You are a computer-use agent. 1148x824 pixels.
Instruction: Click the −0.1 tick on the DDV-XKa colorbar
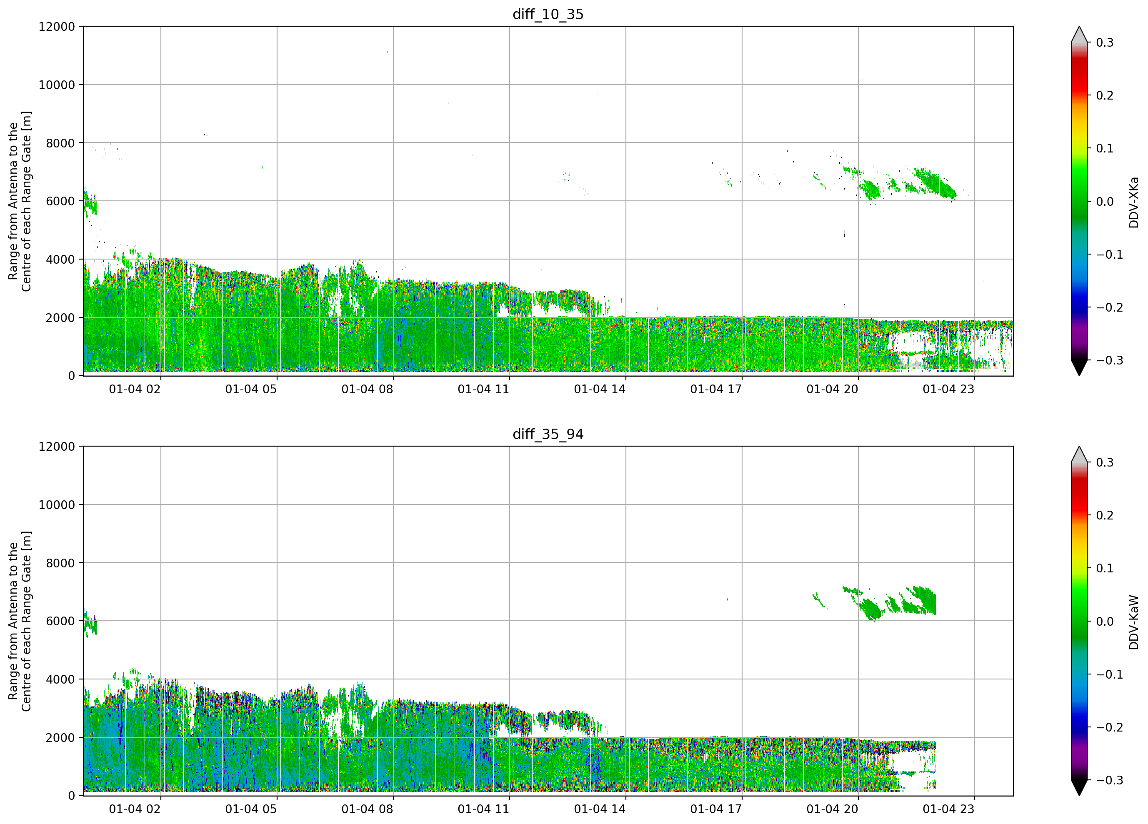coord(1110,255)
